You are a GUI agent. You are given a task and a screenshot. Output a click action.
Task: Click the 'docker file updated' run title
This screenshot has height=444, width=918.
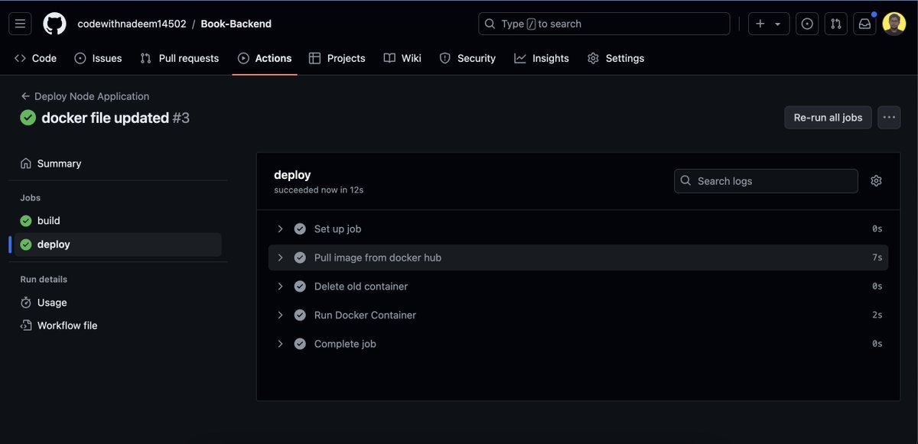pos(105,118)
